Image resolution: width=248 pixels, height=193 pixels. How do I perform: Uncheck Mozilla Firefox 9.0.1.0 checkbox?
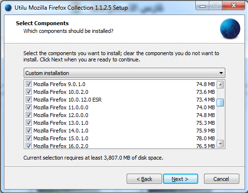click(x=29, y=84)
